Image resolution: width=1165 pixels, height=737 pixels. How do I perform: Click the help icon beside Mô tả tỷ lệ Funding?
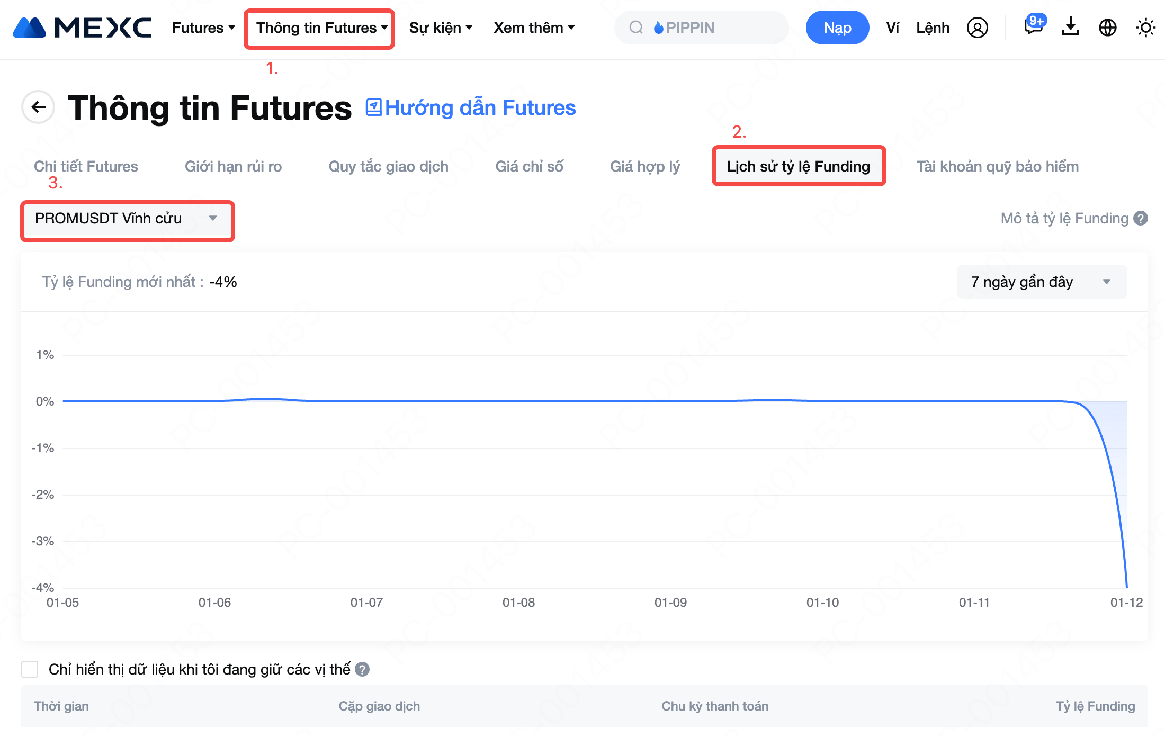pos(1141,219)
